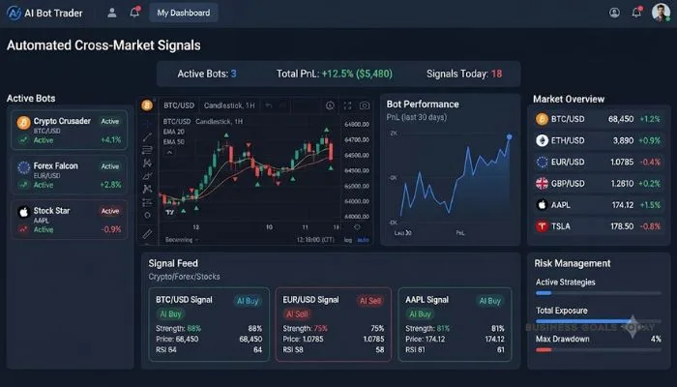Open the user avatar photo menu
677x387 pixels.
(661, 12)
